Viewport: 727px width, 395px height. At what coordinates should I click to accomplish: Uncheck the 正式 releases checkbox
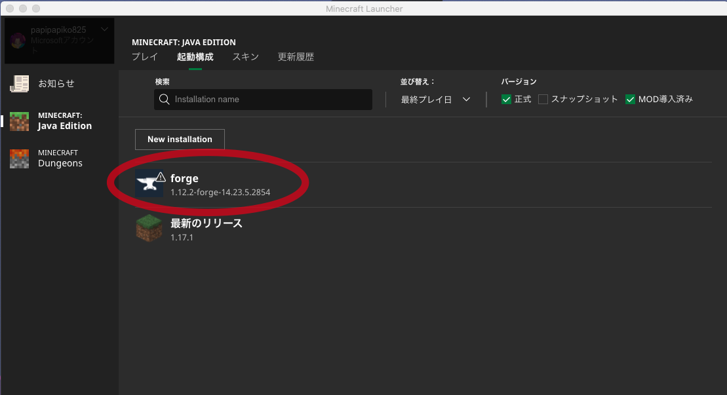pyautogui.click(x=506, y=100)
